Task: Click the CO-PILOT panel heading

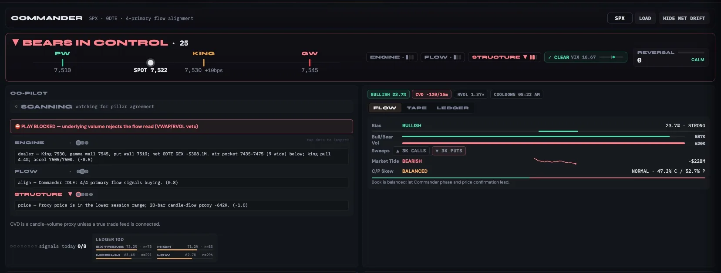Action: click(29, 93)
